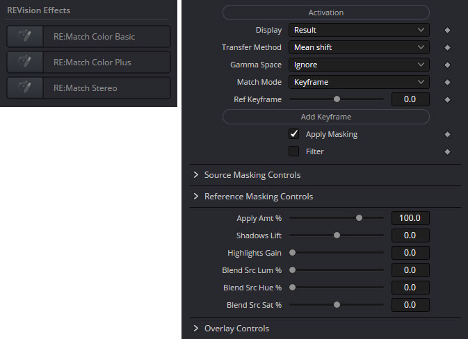Toggle keyframe diamond for Ref Keyframe

447,99
